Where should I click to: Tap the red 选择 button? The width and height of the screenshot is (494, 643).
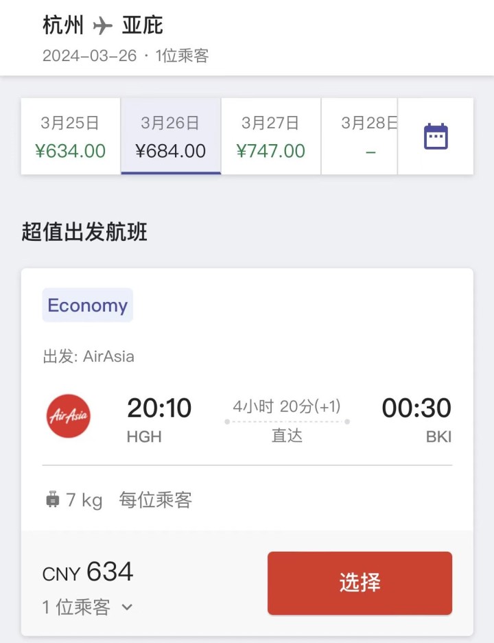pos(360,583)
